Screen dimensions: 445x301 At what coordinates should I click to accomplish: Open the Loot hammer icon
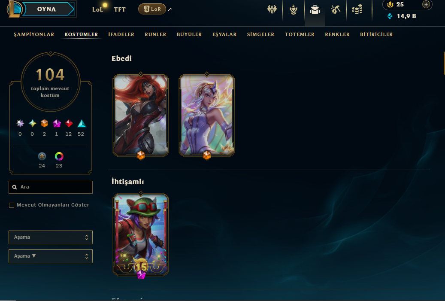[336, 9]
